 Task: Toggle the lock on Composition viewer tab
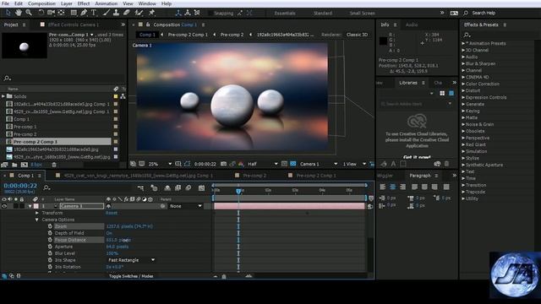(148, 24)
